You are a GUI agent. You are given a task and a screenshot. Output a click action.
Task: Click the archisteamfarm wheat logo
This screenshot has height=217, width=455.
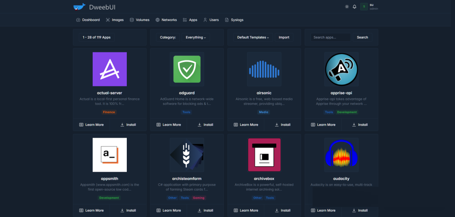187,155
